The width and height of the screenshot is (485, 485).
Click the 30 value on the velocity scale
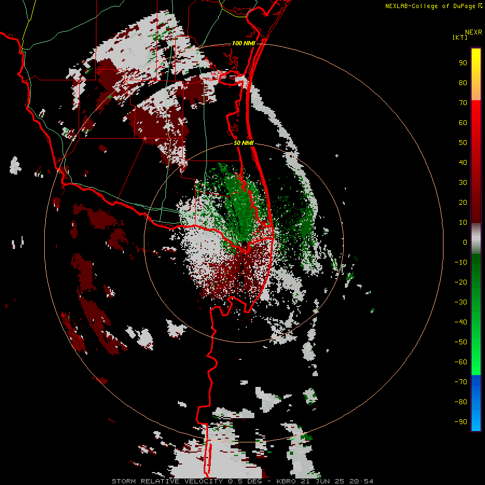tap(463, 183)
